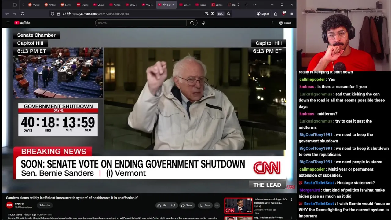The image size is (391, 220).
Task: Switch to the Cinem YouTube tab
Action: coord(185,5)
